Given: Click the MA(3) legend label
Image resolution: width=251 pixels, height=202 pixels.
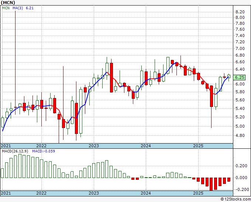Looking at the screenshot, I should (18, 8).
